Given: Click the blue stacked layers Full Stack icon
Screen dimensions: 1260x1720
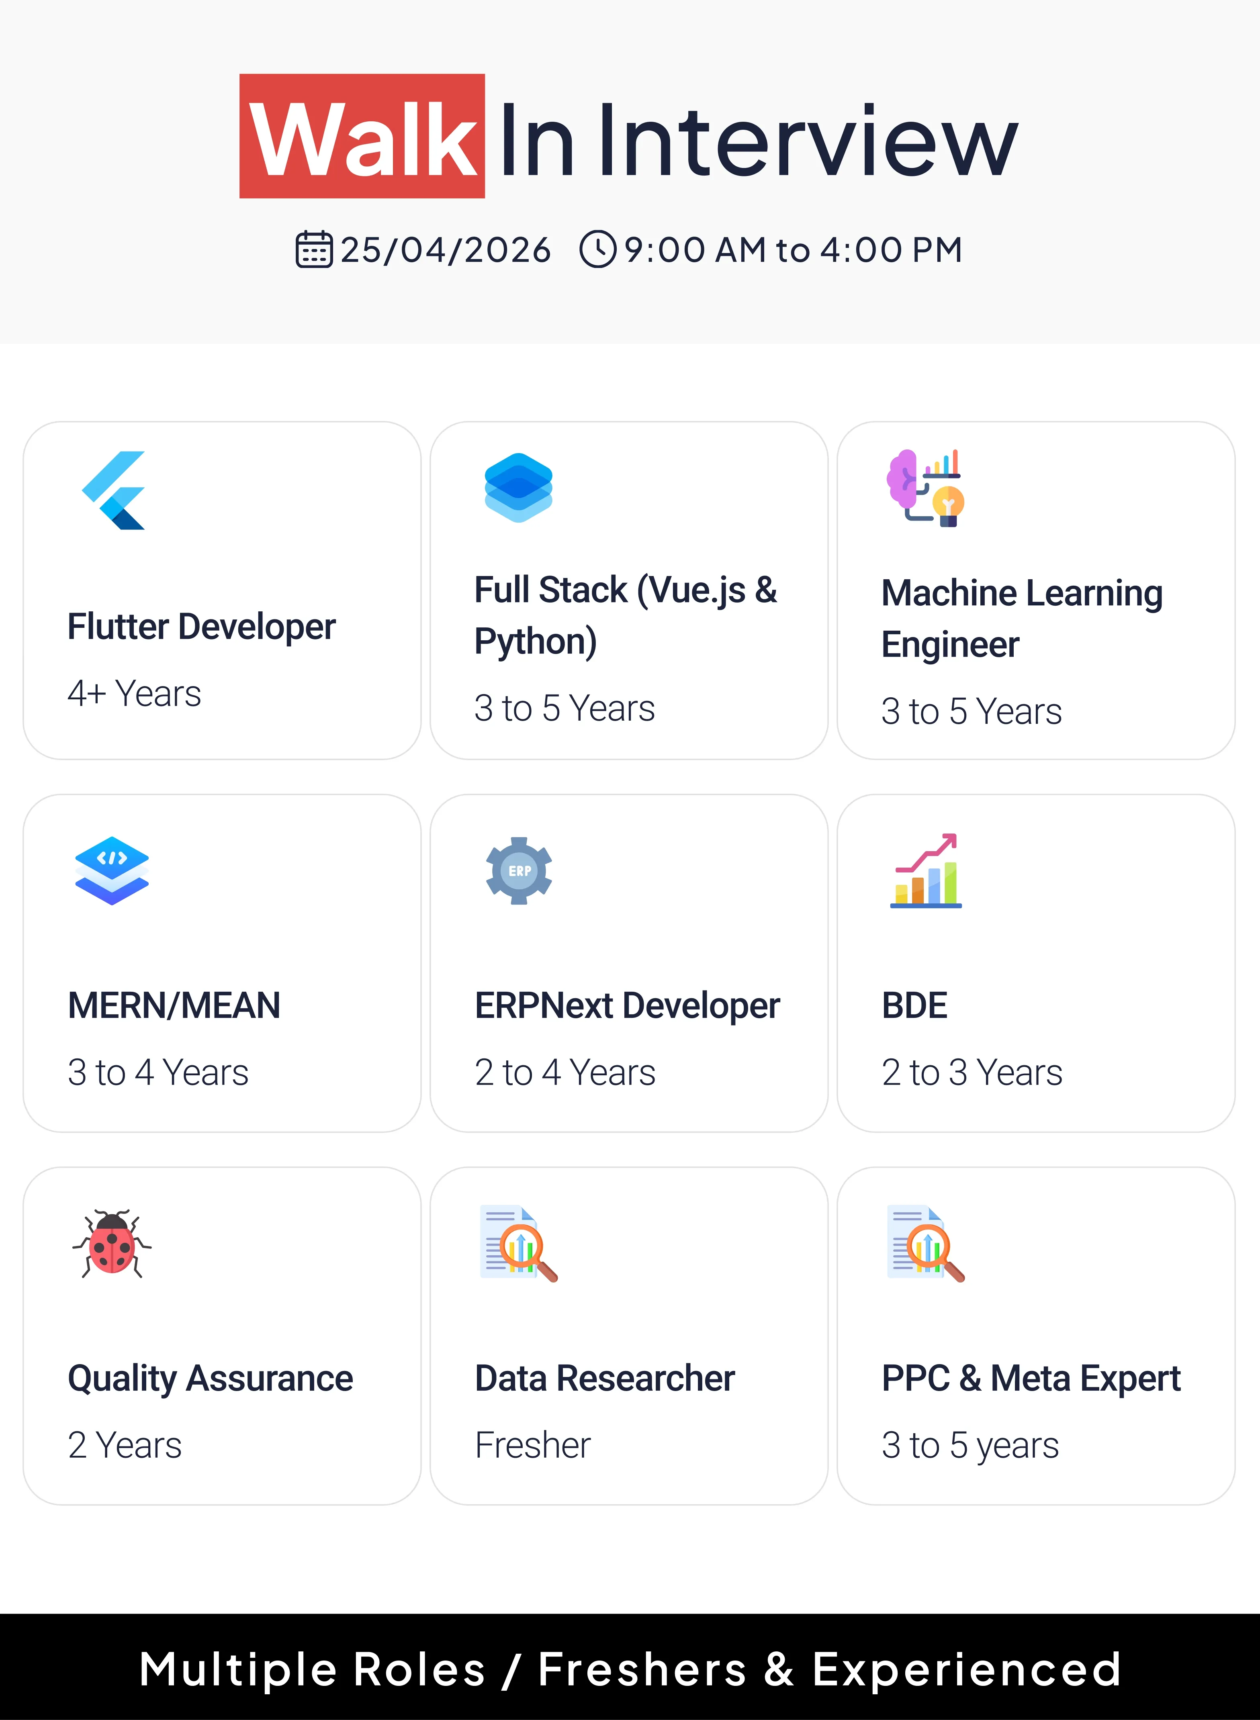Looking at the screenshot, I should pyautogui.click(x=519, y=488).
